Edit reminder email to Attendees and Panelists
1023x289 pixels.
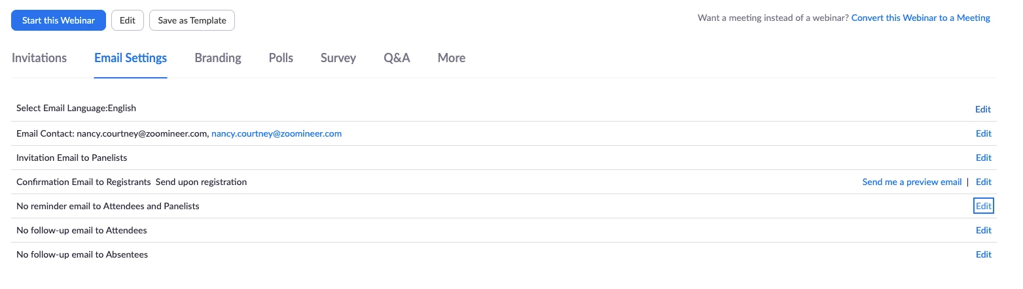pos(983,206)
